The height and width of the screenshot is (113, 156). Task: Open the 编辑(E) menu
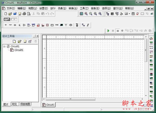click(x=22, y=8)
